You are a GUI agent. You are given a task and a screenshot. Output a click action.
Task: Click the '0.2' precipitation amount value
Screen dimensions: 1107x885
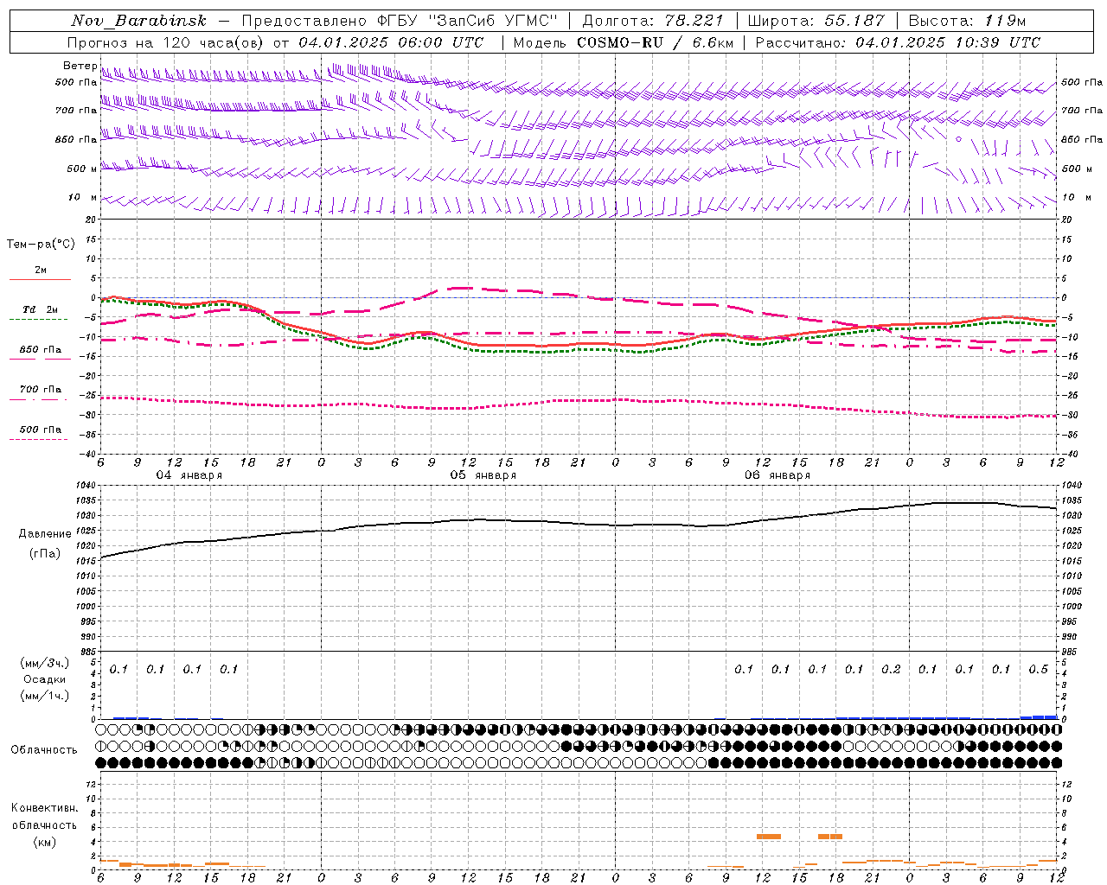click(x=891, y=670)
